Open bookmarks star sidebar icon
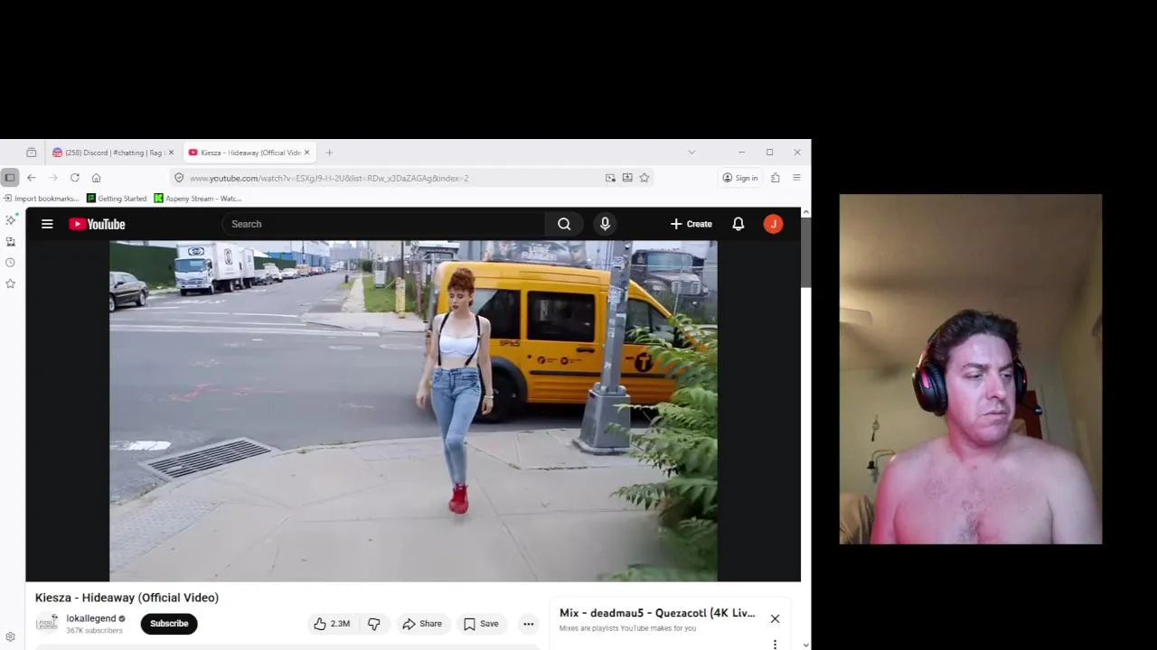This screenshot has width=1157, height=650. click(x=11, y=283)
